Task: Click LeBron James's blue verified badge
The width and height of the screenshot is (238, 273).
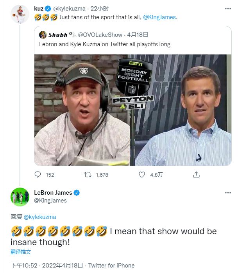Action: (77, 193)
